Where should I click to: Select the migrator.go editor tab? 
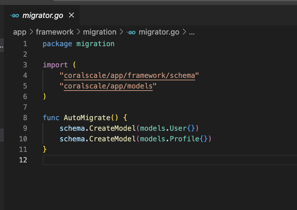click(42, 15)
